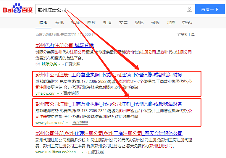The image size is (226, 158).
Task: Open 百度快照 for the 城际分类 result
Action: (x=72, y=64)
